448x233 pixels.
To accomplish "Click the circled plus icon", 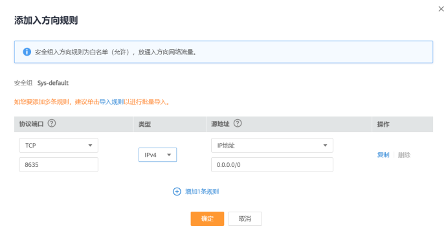I will 177,192.
